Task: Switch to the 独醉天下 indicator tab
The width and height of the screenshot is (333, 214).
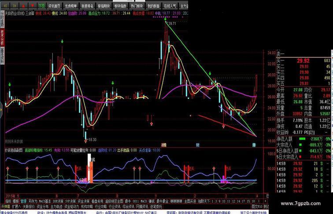Action: click(204, 201)
